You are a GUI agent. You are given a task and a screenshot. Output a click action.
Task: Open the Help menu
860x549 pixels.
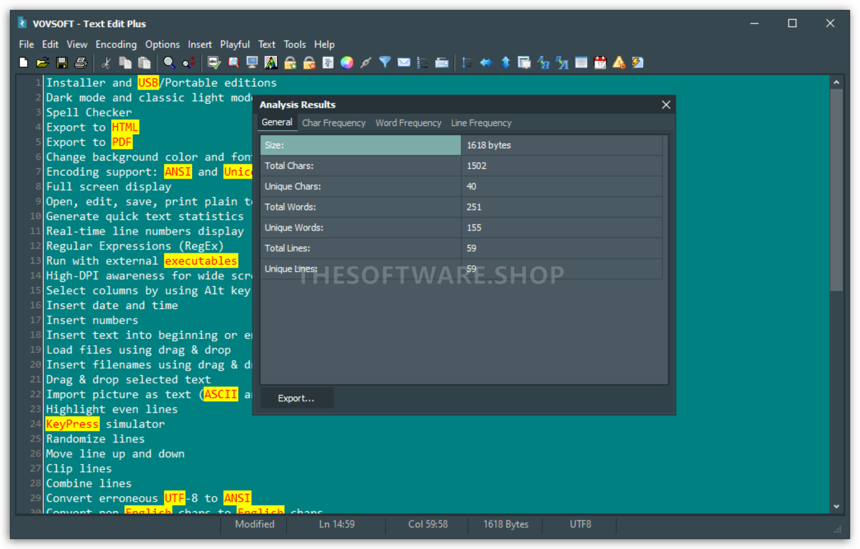click(324, 44)
